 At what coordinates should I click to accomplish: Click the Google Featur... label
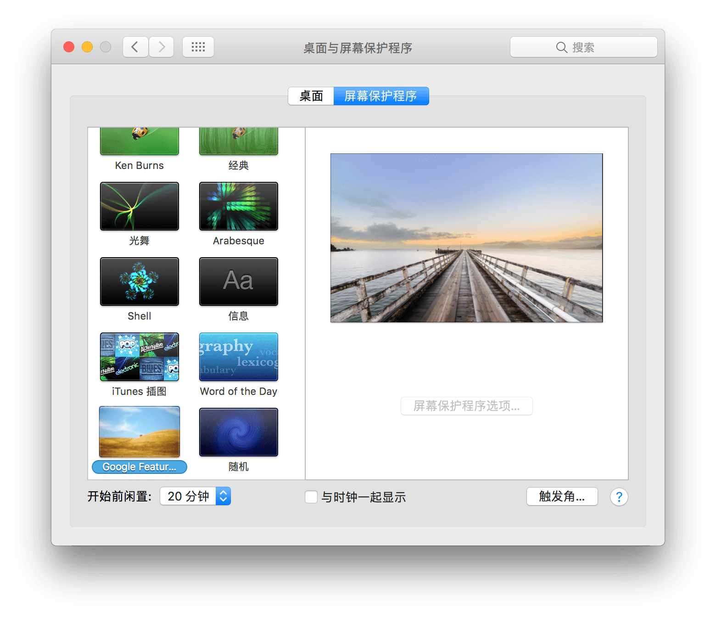(140, 467)
